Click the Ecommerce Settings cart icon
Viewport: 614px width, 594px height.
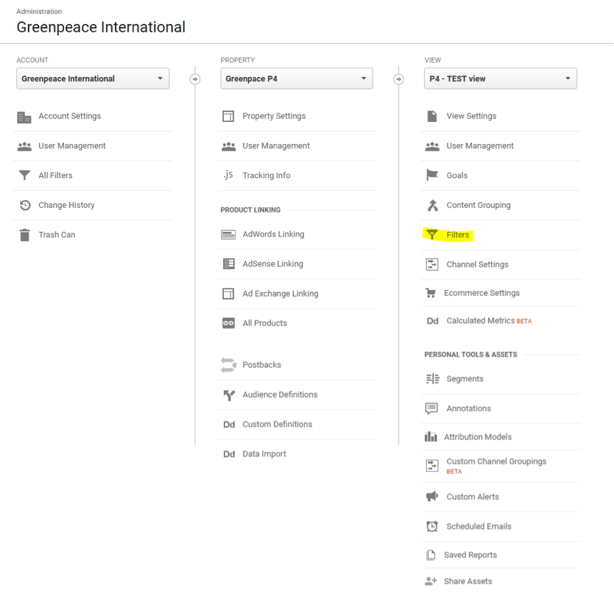pos(431,293)
